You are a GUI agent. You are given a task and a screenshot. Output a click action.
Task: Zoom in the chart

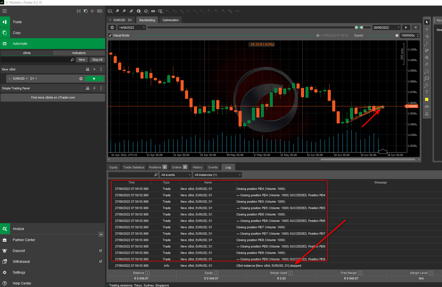(x=124, y=11)
